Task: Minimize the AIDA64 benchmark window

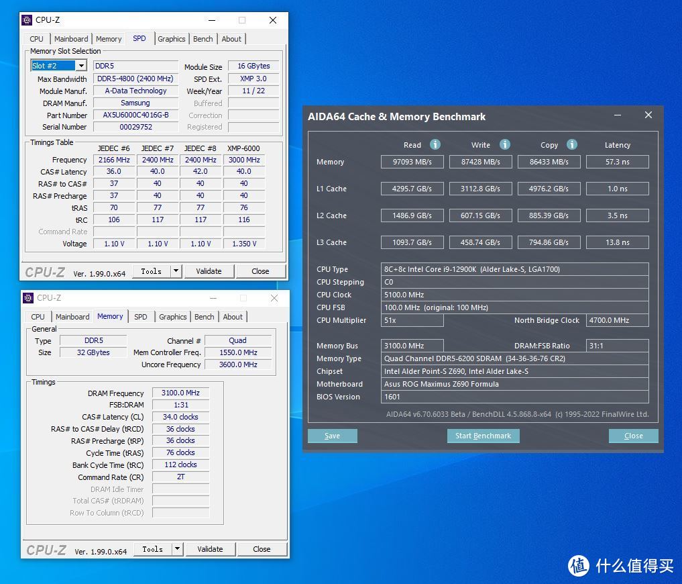Action: tap(617, 115)
